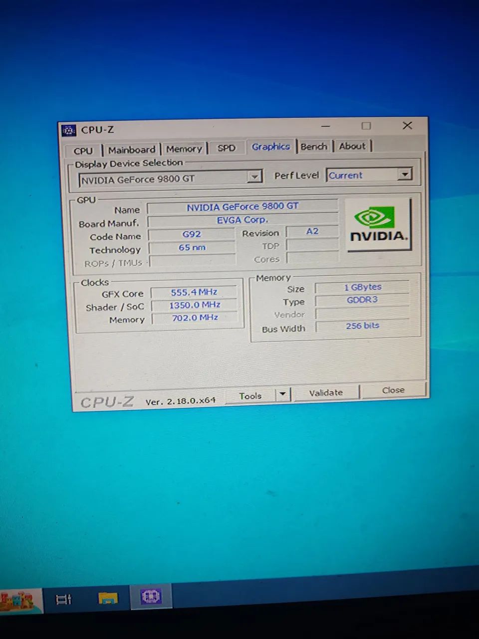The width and height of the screenshot is (479, 639).
Task: Open the About tab
Action: (x=352, y=146)
